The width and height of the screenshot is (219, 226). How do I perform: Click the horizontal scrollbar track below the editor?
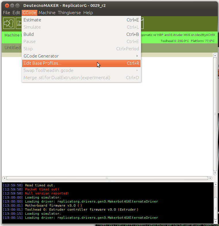pos(106,178)
